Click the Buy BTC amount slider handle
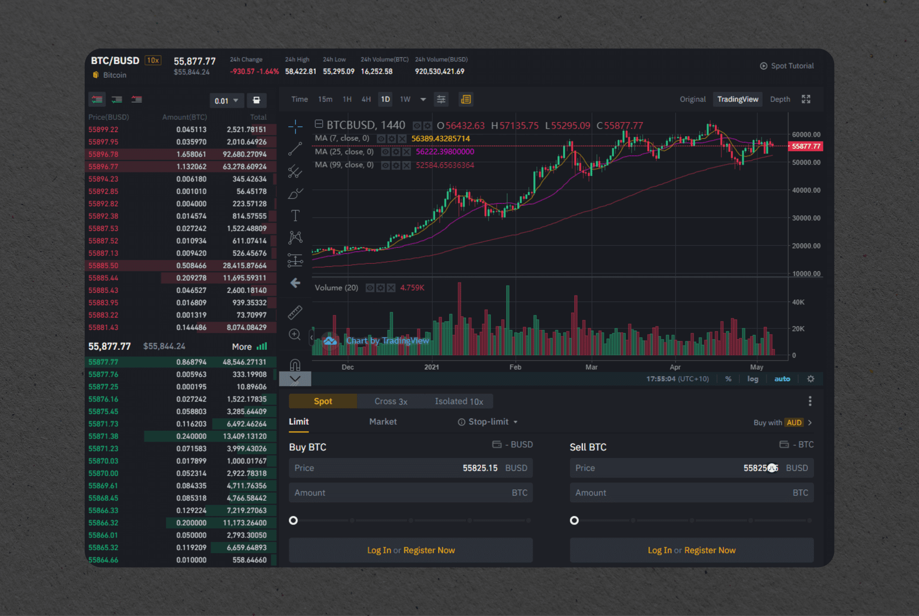 pyautogui.click(x=293, y=521)
